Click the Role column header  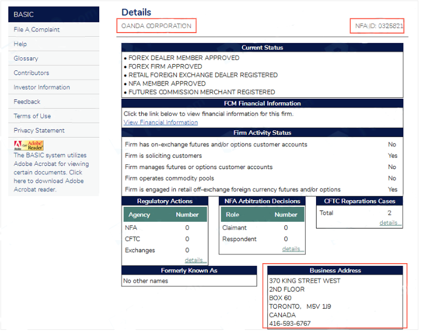pyautogui.click(x=233, y=215)
